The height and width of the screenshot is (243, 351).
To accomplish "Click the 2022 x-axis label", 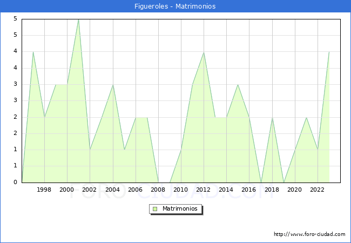I will click(317, 190).
